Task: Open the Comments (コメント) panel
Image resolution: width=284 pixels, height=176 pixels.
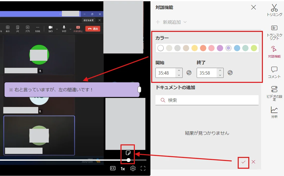Action: pos(274,72)
